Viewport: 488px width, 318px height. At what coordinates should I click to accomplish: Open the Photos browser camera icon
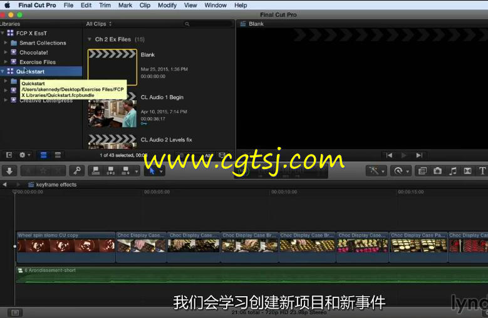[x=438, y=171]
